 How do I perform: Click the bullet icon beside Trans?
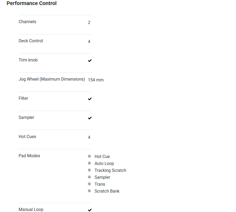pos(89,184)
